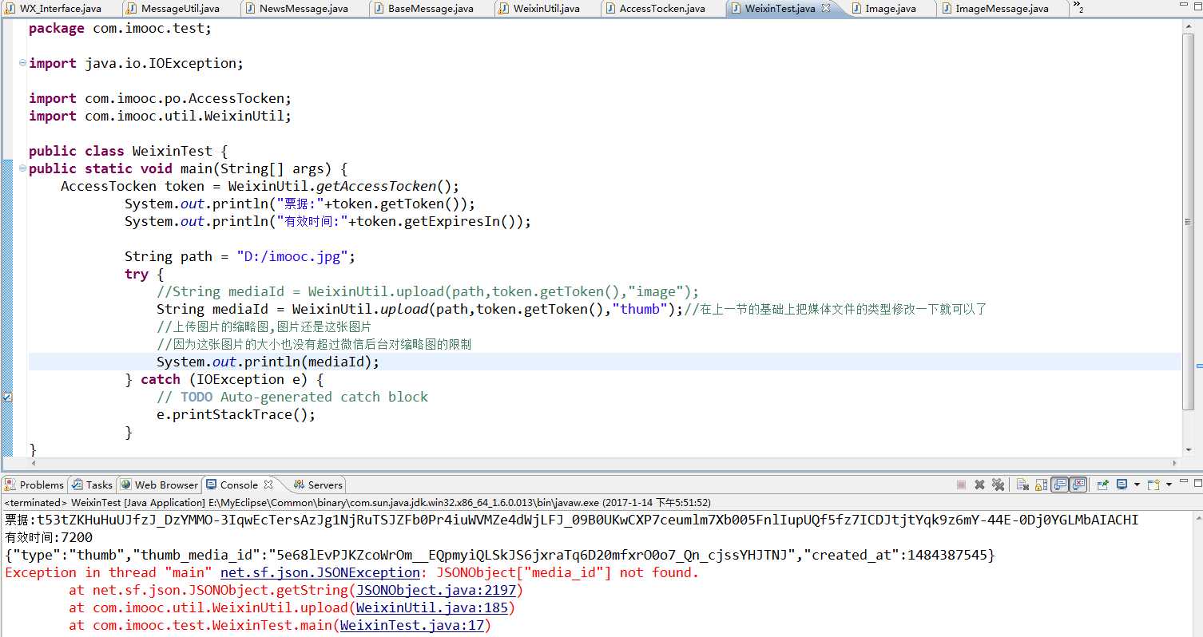Click the Java file icon on ImageMessage.java tab
Viewport: 1203px width, 637px height.
[947, 8]
